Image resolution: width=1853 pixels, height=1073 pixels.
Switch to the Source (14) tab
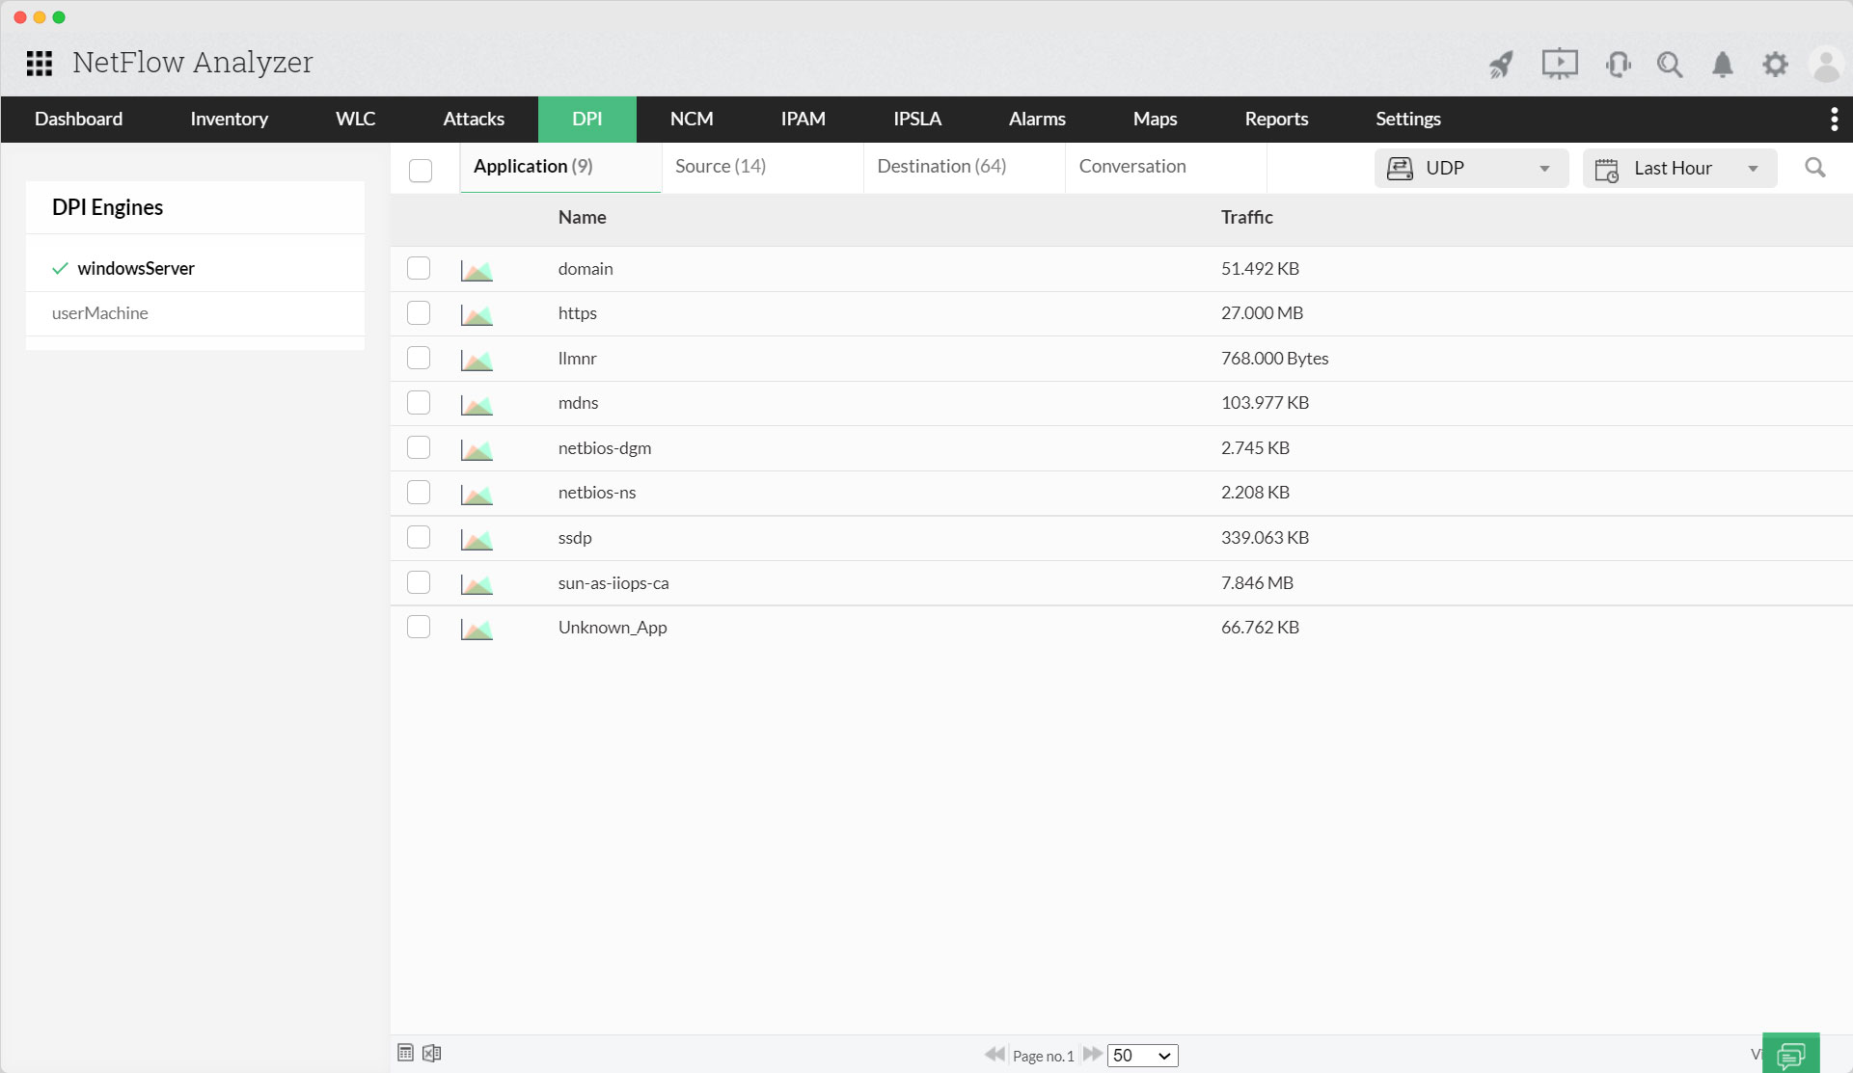(x=721, y=167)
